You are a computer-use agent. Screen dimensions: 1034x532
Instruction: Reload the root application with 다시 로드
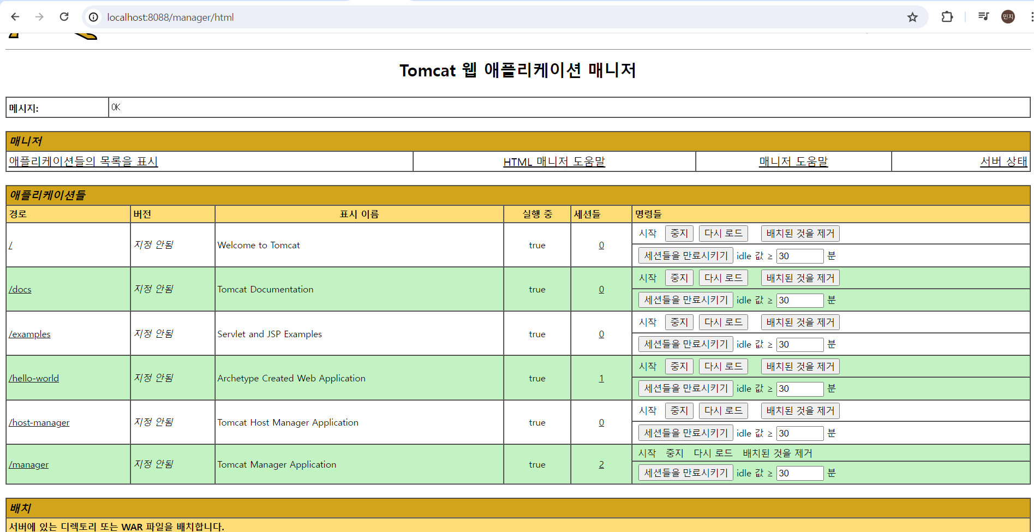(723, 234)
